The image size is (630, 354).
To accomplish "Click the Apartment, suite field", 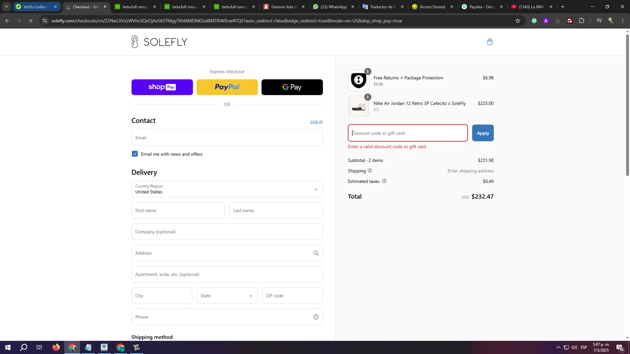I will pos(227,274).
